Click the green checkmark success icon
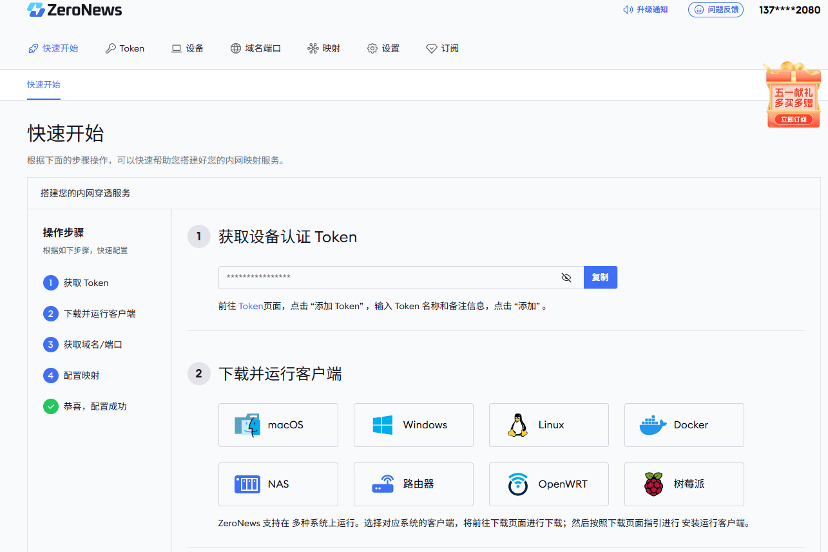The height and width of the screenshot is (552, 828). (51, 406)
